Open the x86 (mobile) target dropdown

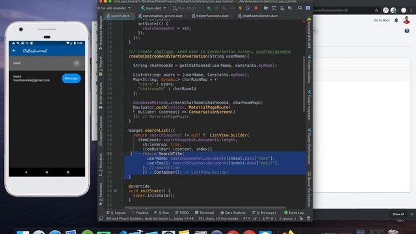coord(115,8)
